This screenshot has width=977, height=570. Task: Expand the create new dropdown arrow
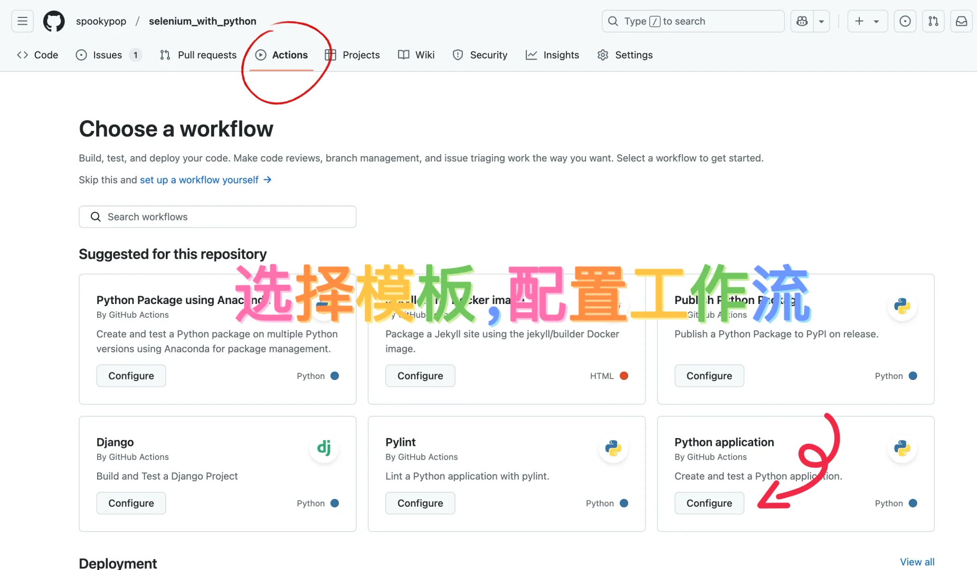pyautogui.click(x=876, y=21)
